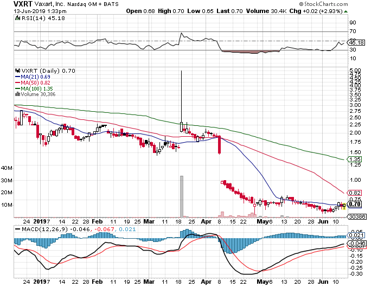This screenshot has height=287, width=384.
Task: Click the 30 RSI axis label
Action: 353,50
